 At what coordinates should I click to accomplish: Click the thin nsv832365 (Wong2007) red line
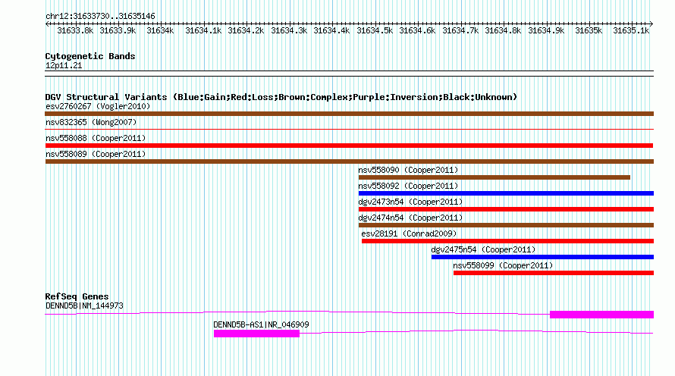tap(349, 129)
